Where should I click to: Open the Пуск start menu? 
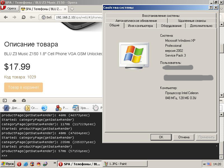coord(8,164)
